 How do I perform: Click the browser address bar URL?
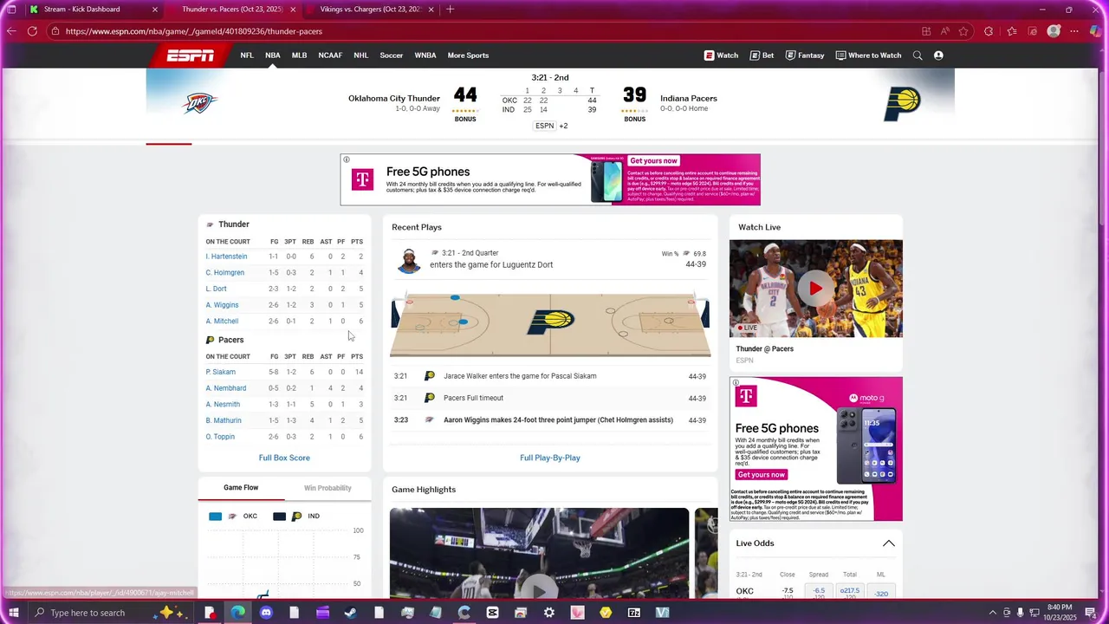click(194, 31)
